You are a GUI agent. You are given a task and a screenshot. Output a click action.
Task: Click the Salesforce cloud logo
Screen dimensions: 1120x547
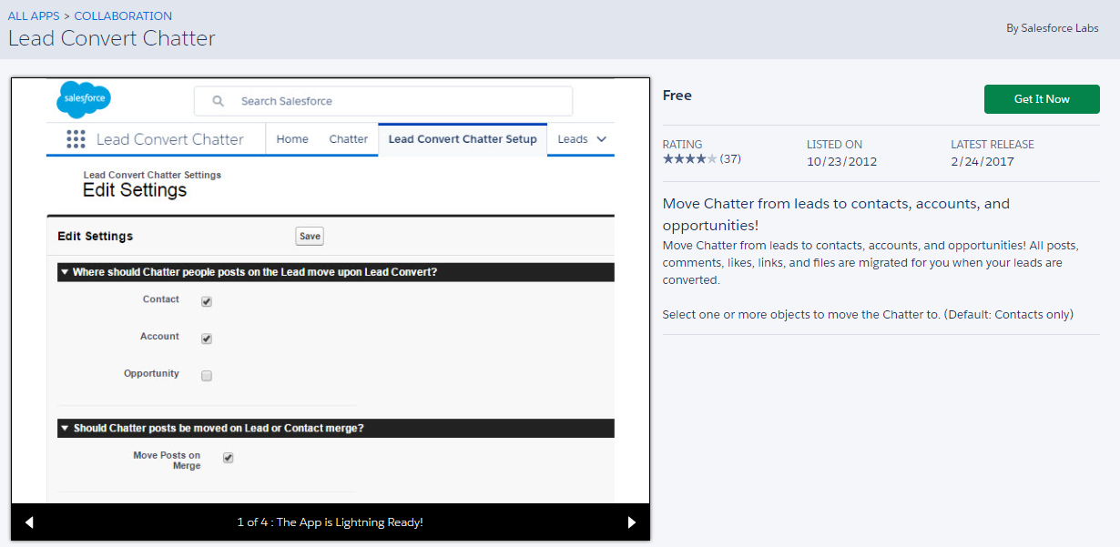pyautogui.click(x=84, y=99)
